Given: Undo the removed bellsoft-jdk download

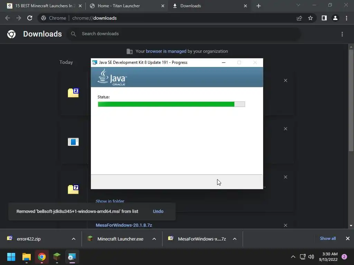Looking at the screenshot, I should (x=158, y=212).
